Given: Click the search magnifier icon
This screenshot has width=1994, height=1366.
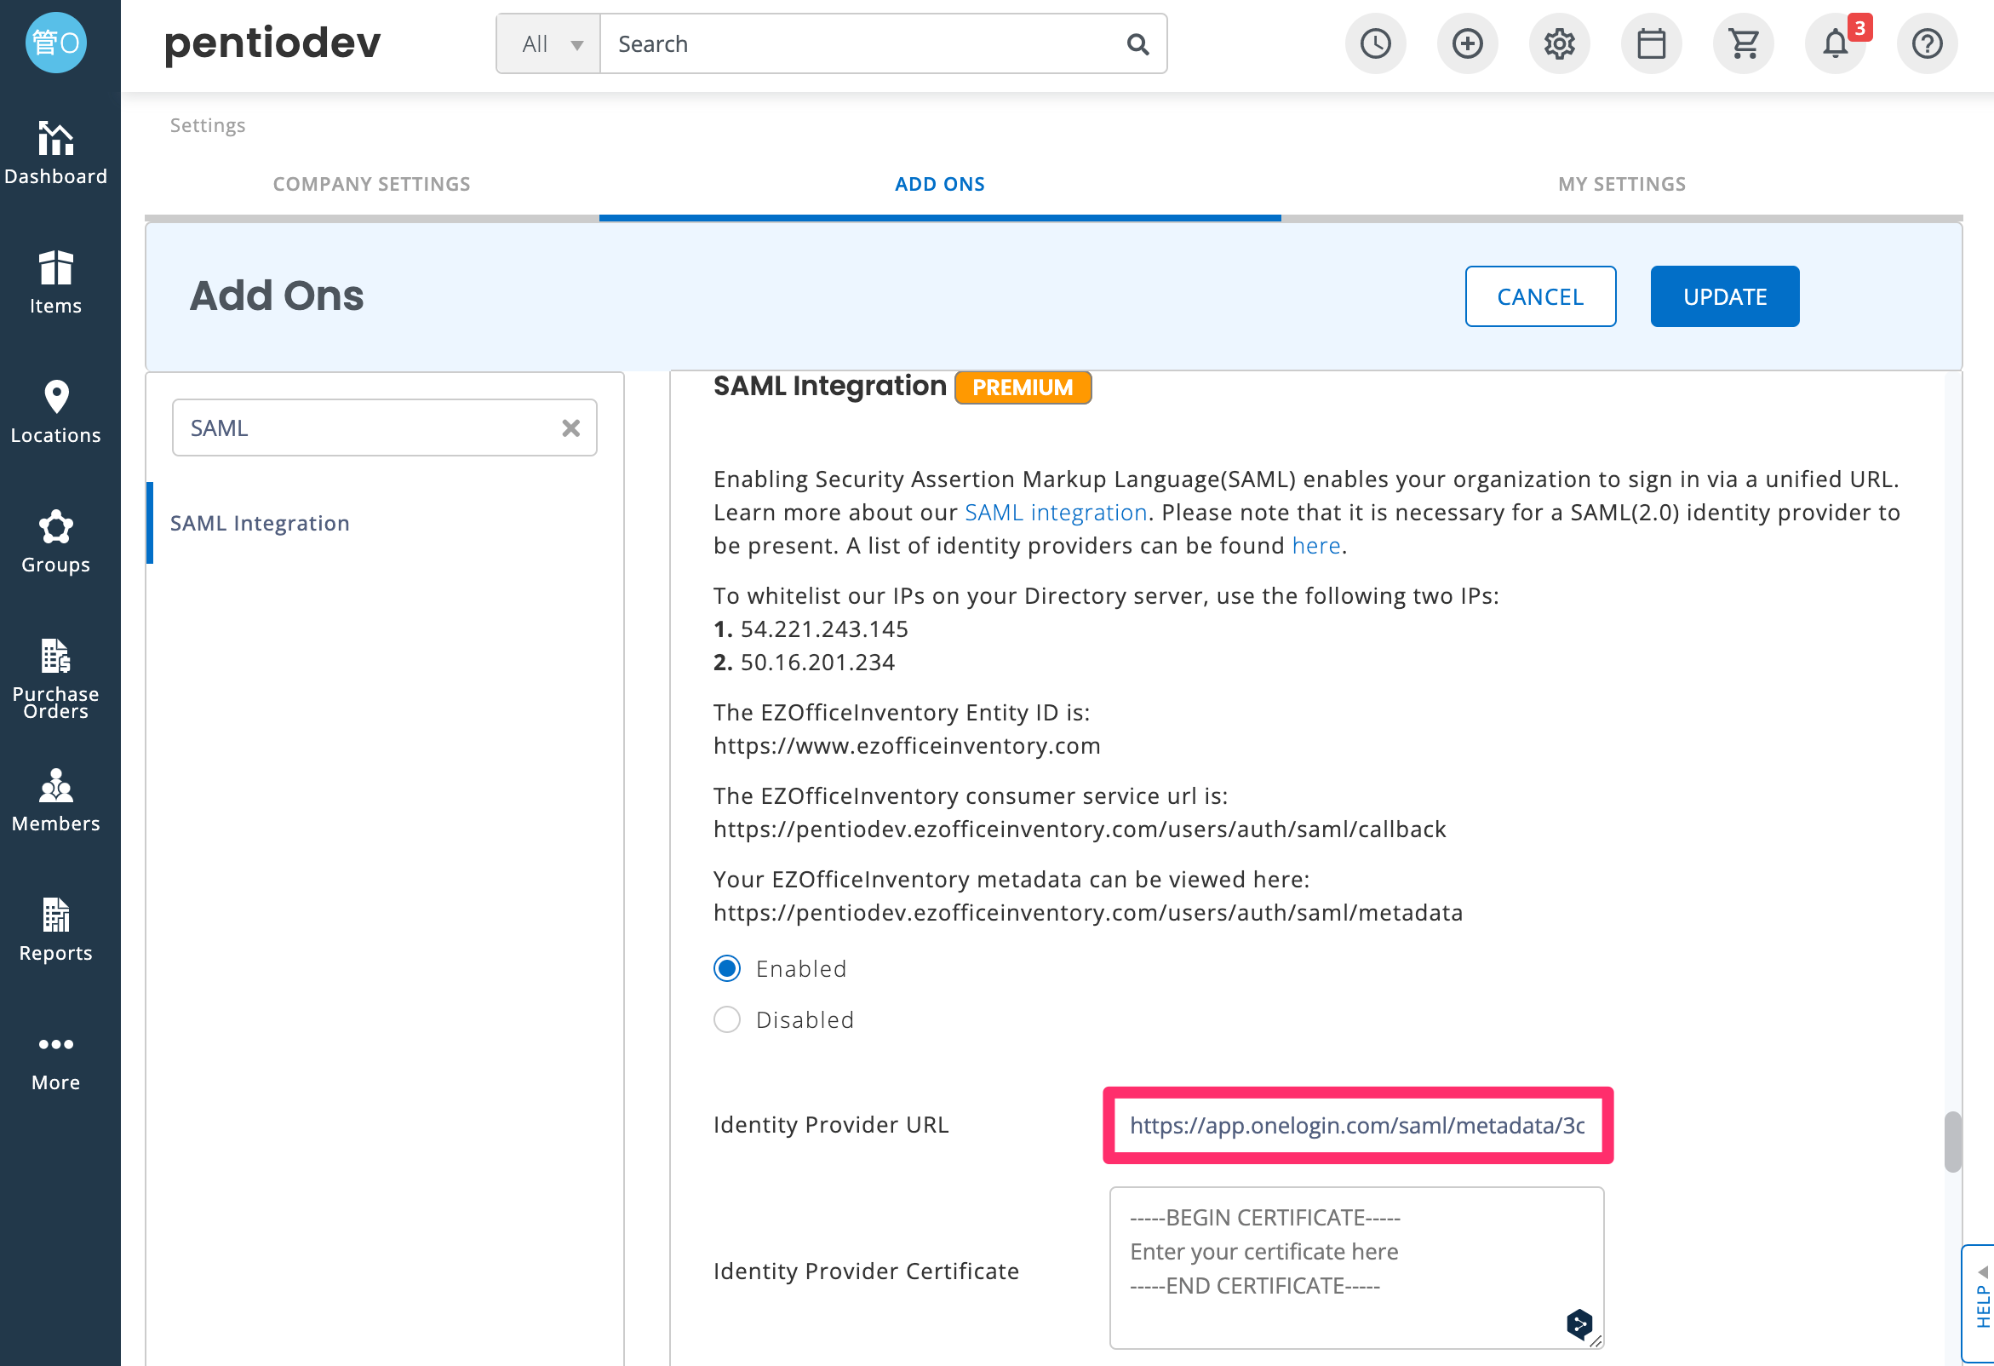Looking at the screenshot, I should click(x=1137, y=43).
